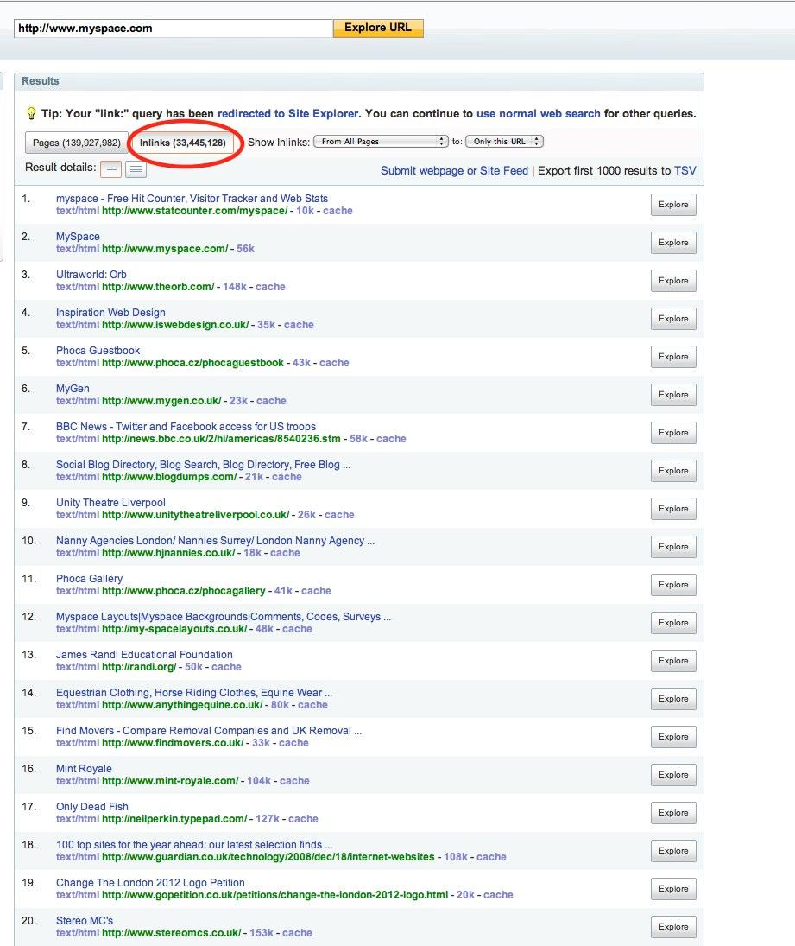
Task: Explore the MySpace result row
Action: pos(673,243)
